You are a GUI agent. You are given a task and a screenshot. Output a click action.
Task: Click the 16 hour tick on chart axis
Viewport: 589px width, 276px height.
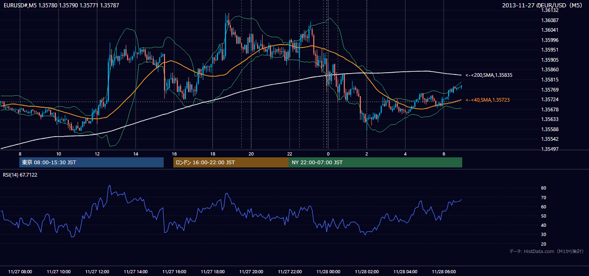pyautogui.click(x=174, y=154)
